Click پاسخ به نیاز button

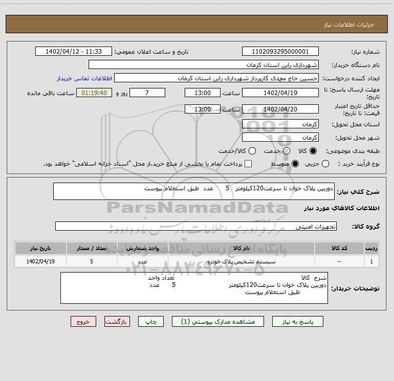[298, 322]
